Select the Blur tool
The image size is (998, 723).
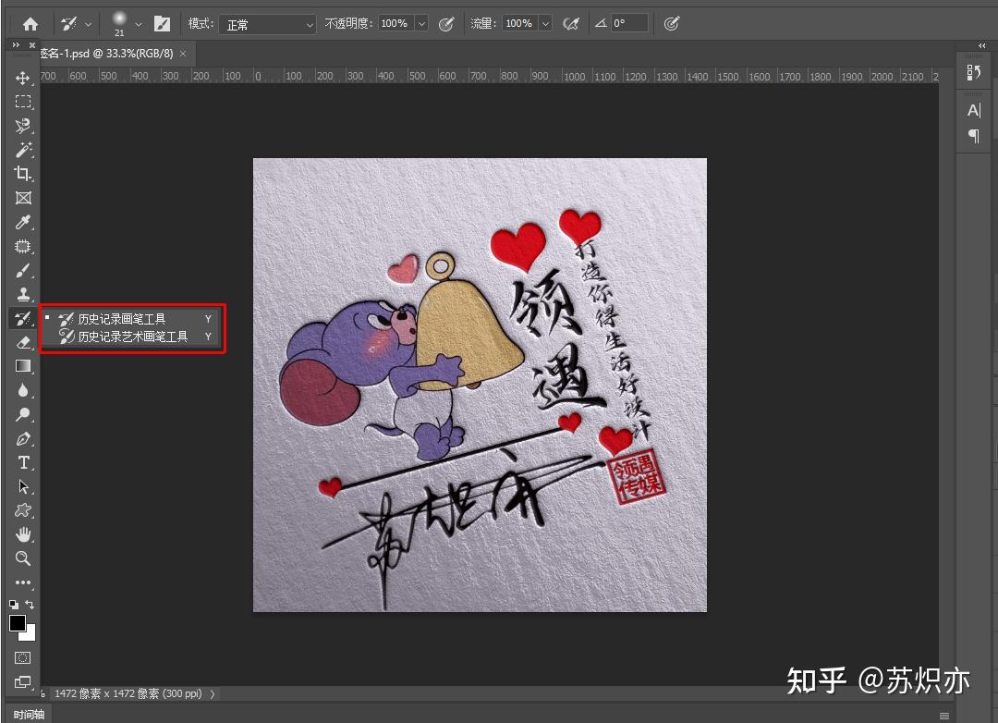[23, 390]
